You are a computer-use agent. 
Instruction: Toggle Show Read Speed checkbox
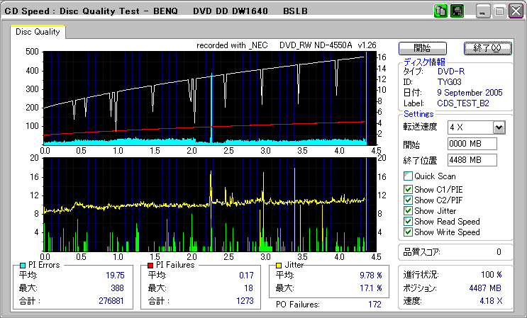pos(408,221)
